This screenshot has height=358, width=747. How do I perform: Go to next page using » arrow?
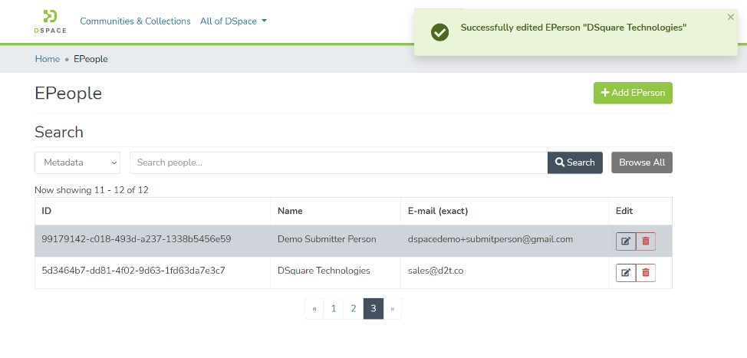(x=392, y=309)
